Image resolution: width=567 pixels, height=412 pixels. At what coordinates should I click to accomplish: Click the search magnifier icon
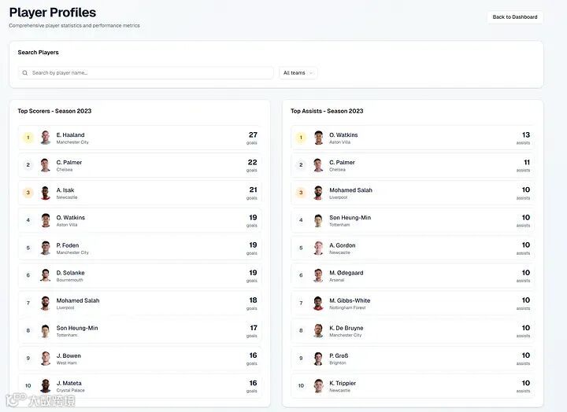(25, 73)
